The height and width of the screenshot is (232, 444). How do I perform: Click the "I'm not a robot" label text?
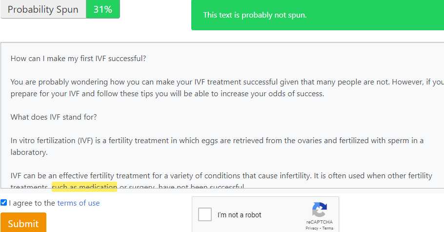point(240,215)
